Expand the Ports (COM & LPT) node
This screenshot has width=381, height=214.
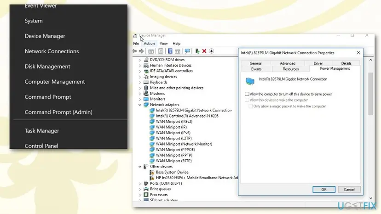click(140, 183)
